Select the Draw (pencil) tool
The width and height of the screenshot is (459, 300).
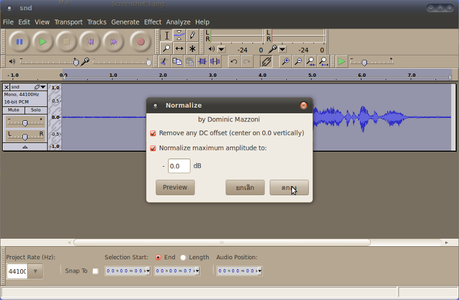pyautogui.click(x=192, y=35)
